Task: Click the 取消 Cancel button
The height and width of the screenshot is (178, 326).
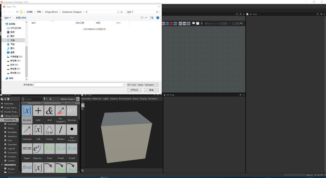Action: coord(151,90)
